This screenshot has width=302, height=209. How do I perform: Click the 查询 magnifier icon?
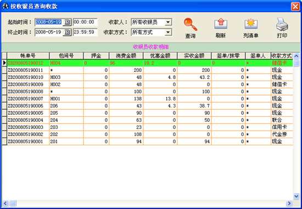pyautogui.click(x=191, y=24)
